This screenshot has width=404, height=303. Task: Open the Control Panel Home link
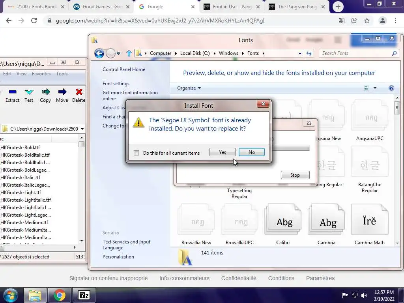pos(124,69)
